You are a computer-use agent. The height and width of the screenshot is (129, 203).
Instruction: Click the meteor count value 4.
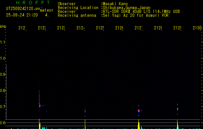tap(47, 15)
